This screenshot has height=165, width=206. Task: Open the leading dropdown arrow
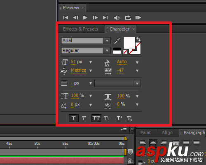point(137,63)
